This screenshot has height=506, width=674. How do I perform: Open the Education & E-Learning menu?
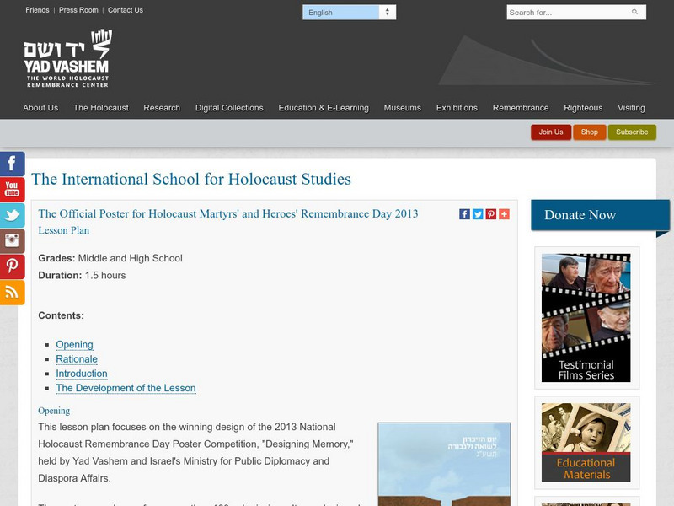point(327,108)
